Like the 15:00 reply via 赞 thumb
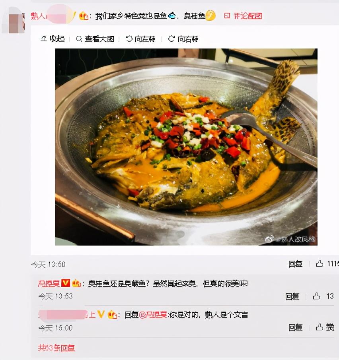 [x=325, y=327]
